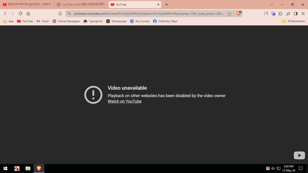The width and height of the screenshot is (308, 173).
Task: Open the clock showing 6:26 PM
Action: point(289,169)
